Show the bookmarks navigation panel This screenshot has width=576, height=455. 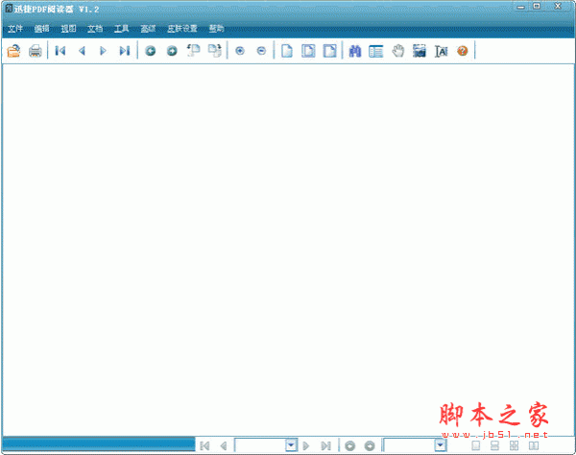(376, 51)
